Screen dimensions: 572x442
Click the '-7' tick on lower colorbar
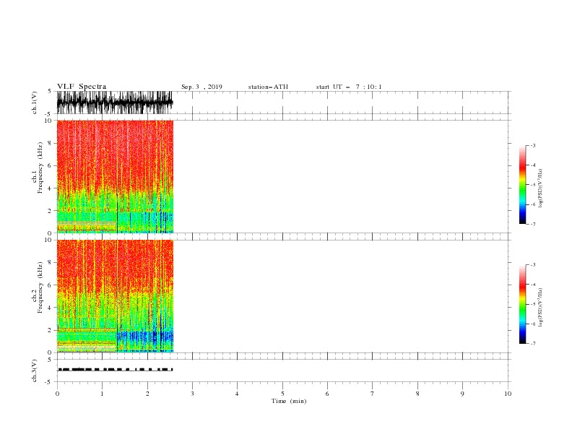click(x=532, y=344)
